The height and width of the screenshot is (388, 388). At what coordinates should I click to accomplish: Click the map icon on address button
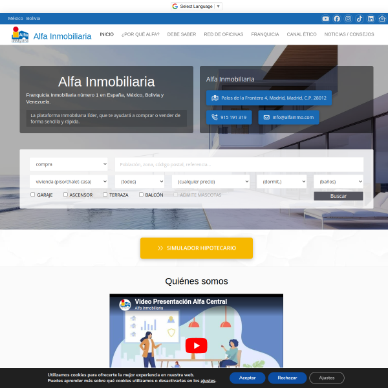[x=215, y=98]
